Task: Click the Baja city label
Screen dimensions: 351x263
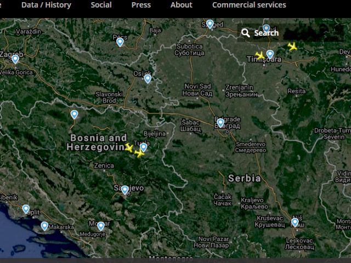Action: pos(155,31)
